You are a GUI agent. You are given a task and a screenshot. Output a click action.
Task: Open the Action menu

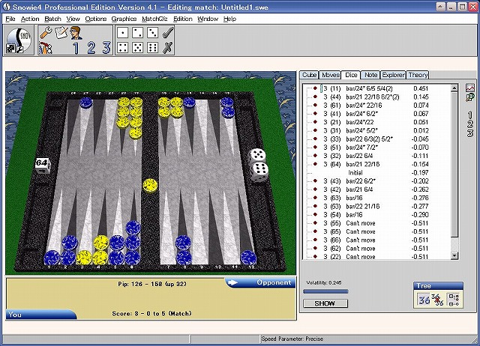pos(30,19)
